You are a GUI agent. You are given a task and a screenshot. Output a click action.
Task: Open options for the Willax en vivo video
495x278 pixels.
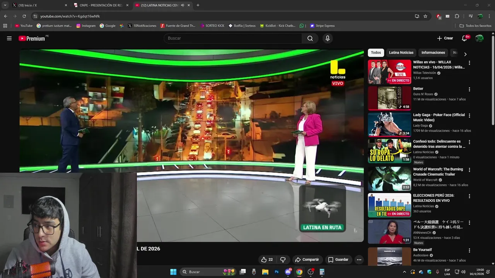[x=469, y=63]
